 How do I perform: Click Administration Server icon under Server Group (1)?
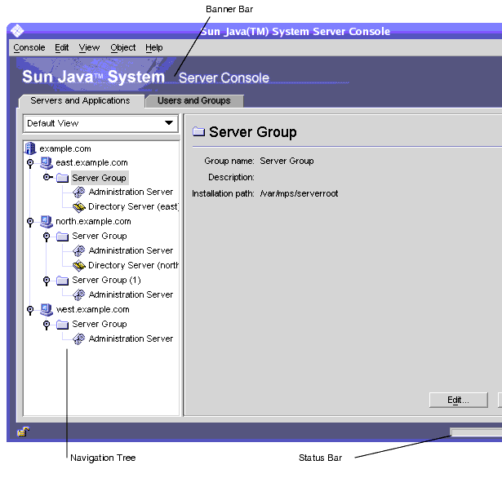pyautogui.click(x=78, y=294)
